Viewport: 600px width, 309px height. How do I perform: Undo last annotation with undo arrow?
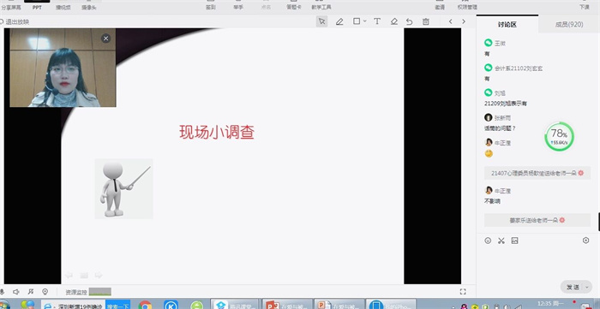tap(410, 21)
